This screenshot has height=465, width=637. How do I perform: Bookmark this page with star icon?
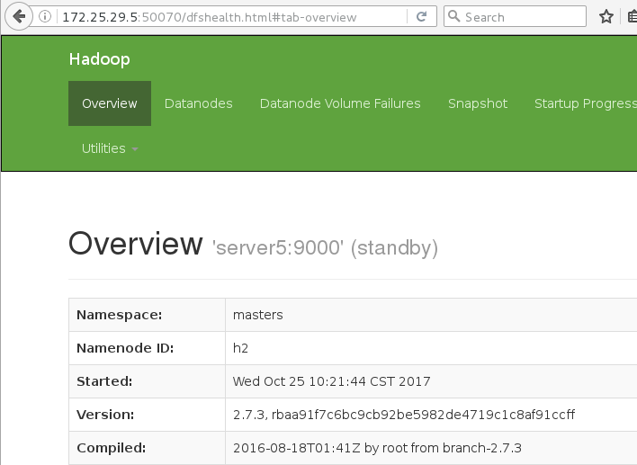point(606,17)
